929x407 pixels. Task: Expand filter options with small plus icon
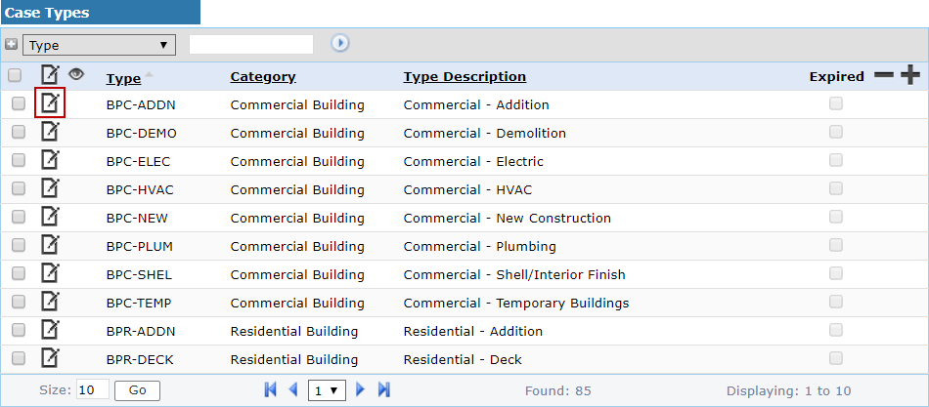click(x=11, y=44)
